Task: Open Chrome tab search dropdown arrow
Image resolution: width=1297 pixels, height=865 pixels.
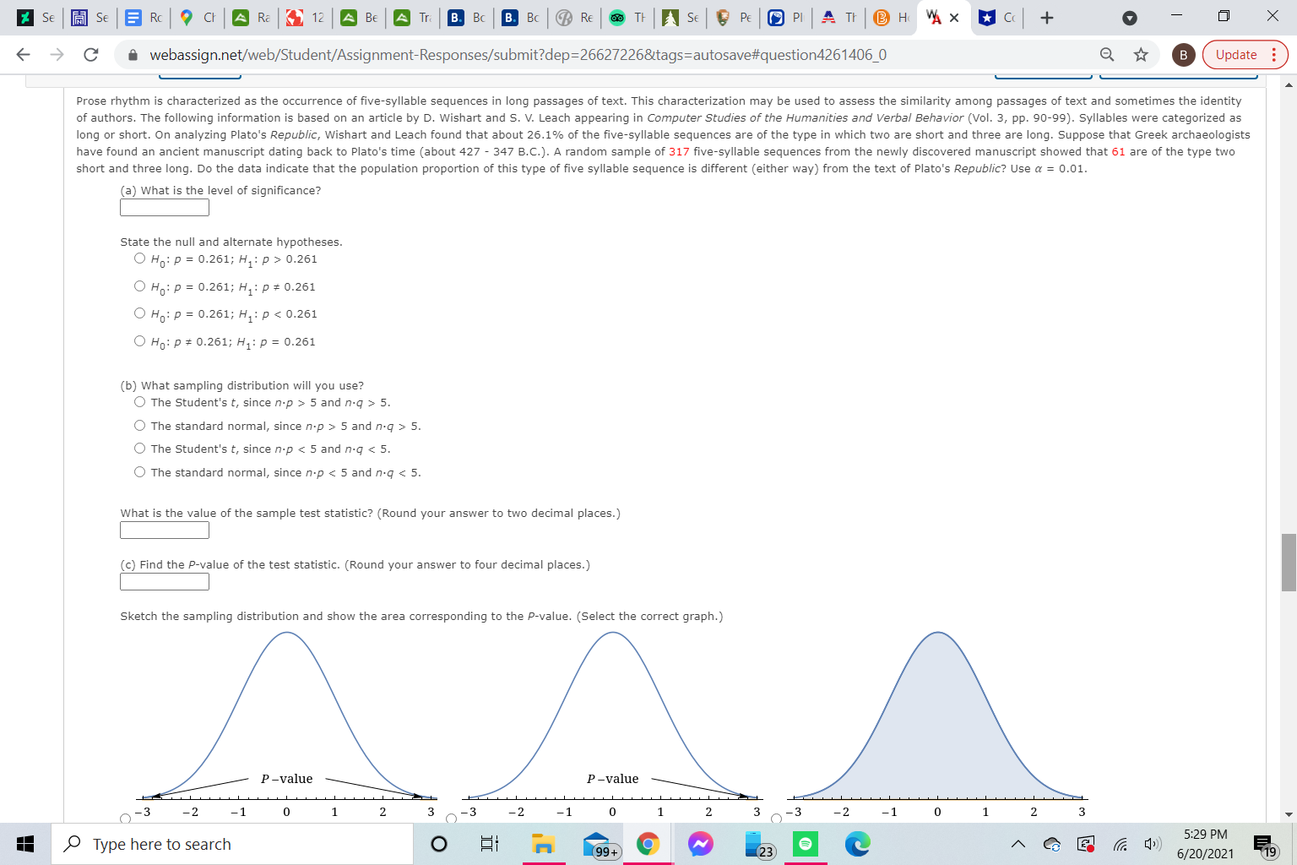Action: pyautogui.click(x=1130, y=18)
